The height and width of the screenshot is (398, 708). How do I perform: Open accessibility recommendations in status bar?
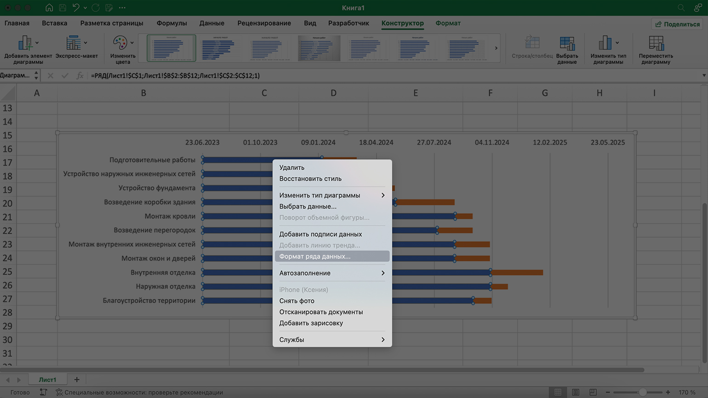(139, 392)
